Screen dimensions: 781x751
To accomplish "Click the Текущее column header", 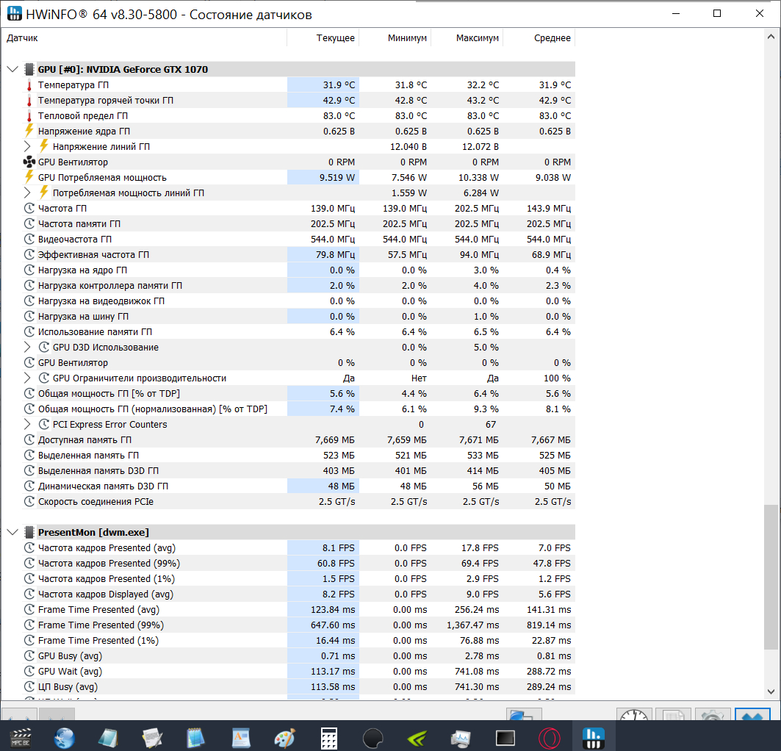I will point(323,38).
